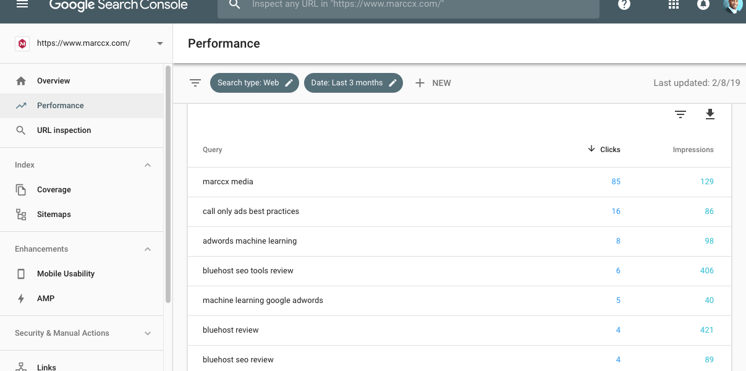
Task: Open Coverage report
Action: (x=82, y=190)
